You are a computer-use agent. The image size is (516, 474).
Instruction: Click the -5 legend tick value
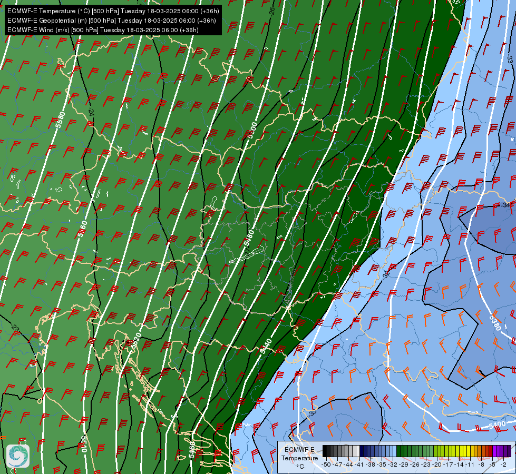point(493,465)
